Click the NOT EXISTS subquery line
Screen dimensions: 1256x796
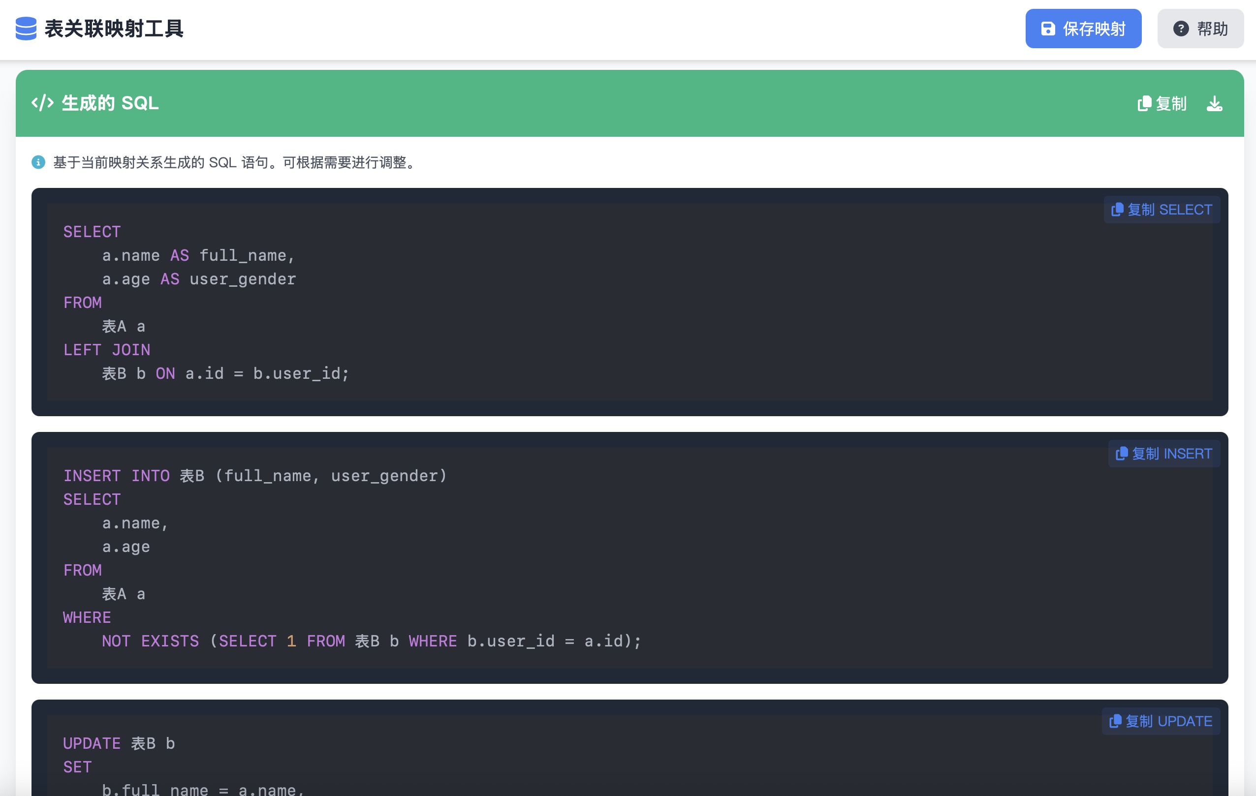coord(371,641)
